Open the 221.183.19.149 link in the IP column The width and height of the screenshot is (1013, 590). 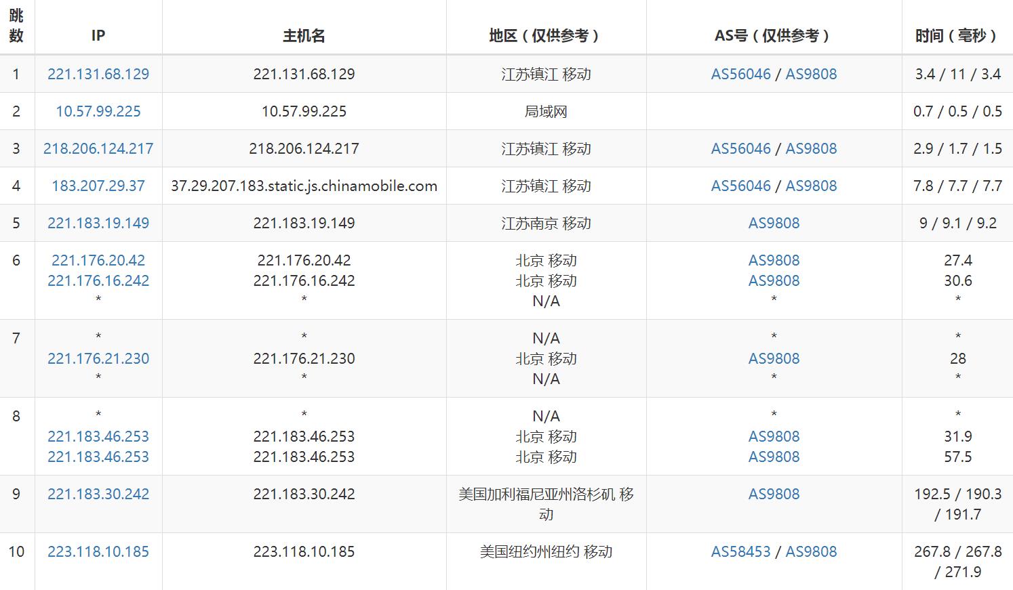(98, 223)
